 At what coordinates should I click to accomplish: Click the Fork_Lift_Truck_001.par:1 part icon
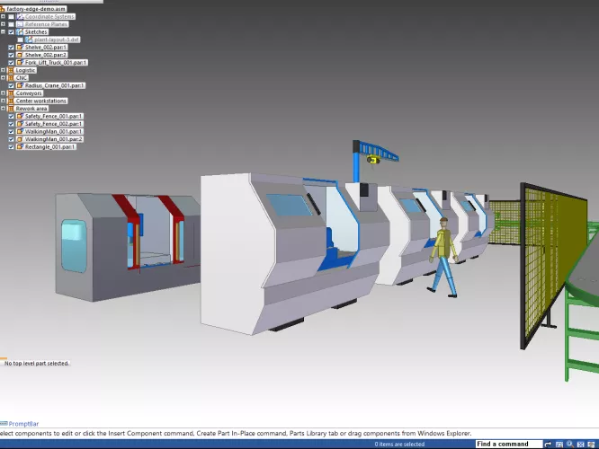[20, 63]
